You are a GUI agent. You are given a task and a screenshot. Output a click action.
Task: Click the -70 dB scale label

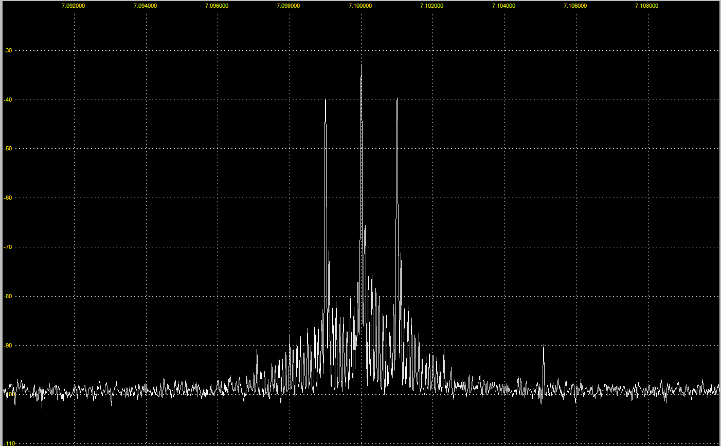[x=8, y=247]
